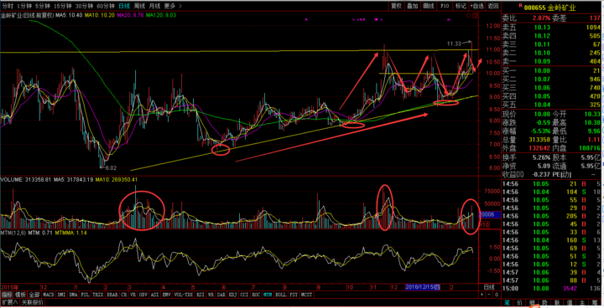This screenshot has width=604, height=308.
Task: Click the 2016/12/15 date marker on timeline
Action: click(422, 287)
